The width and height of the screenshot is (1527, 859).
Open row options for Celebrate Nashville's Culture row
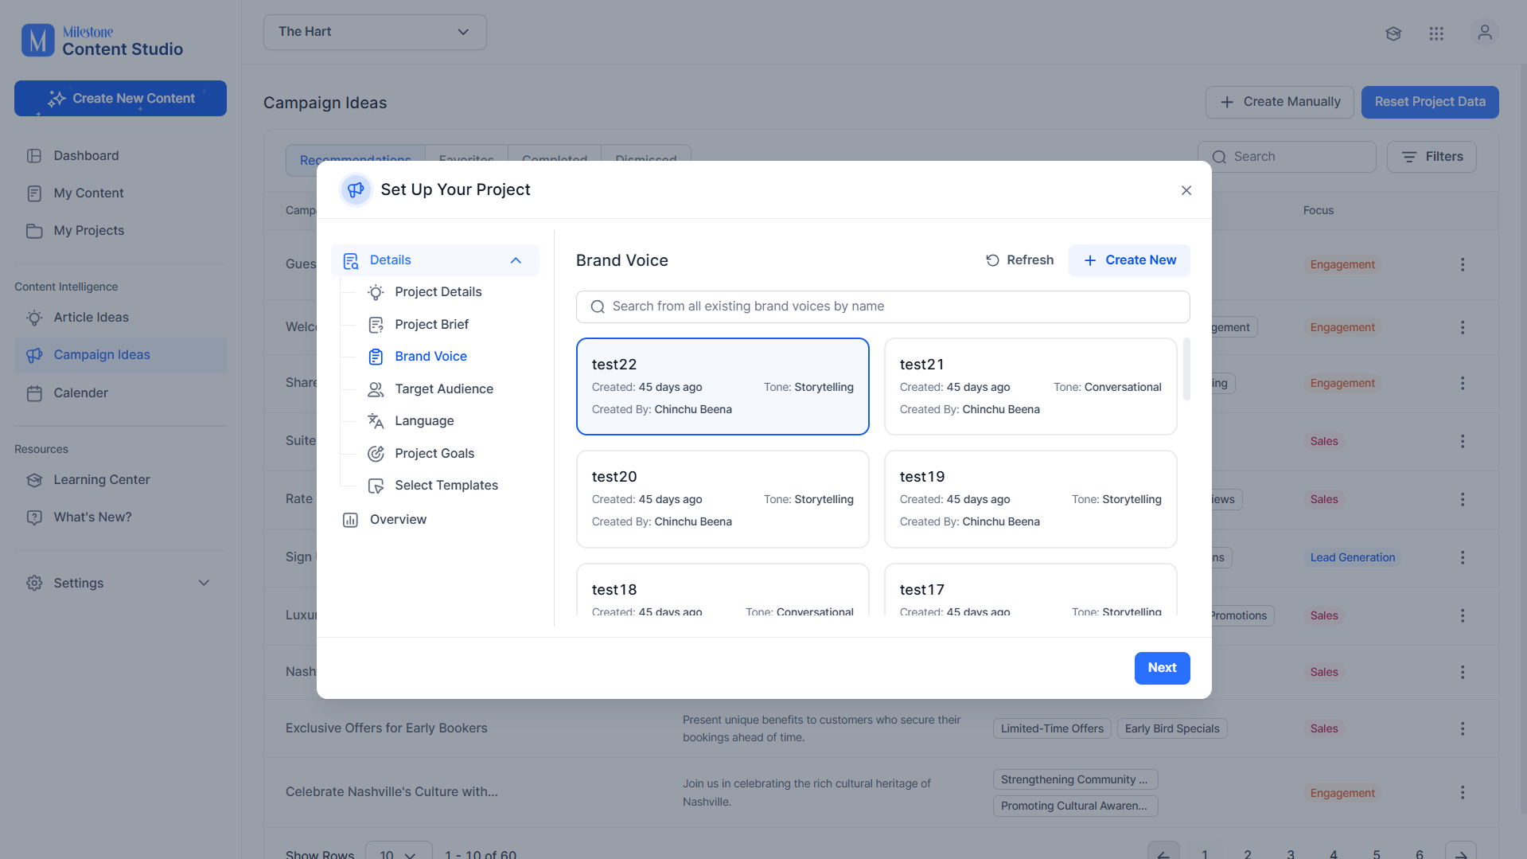pyautogui.click(x=1463, y=792)
